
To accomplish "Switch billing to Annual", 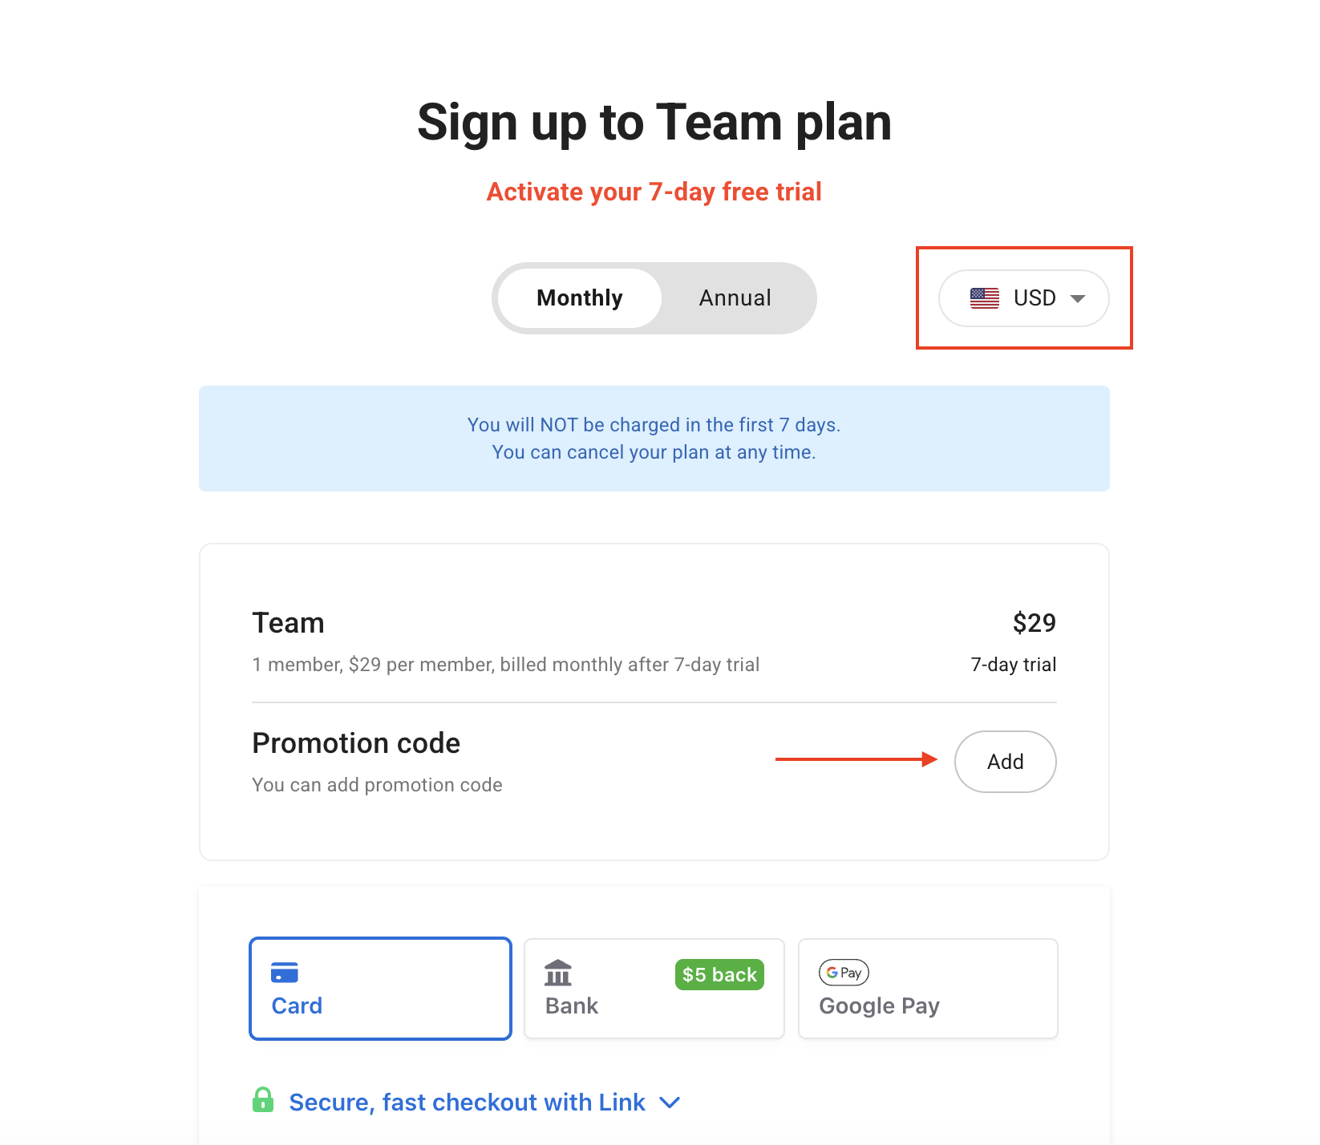I will [735, 298].
